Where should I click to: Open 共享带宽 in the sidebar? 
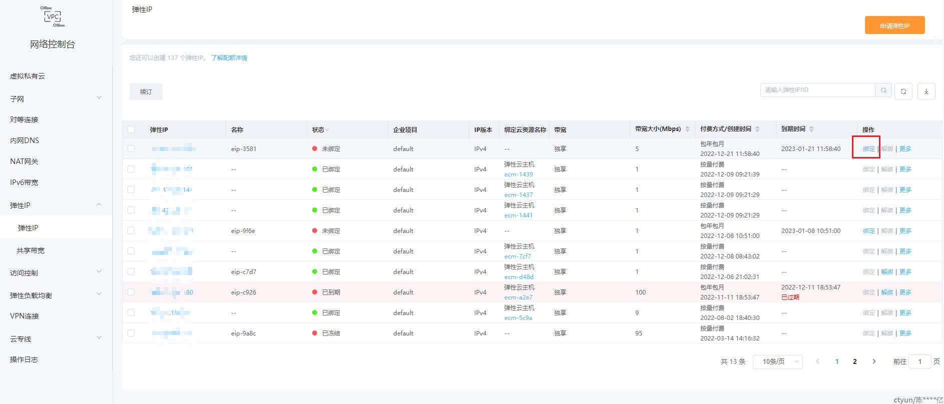pyautogui.click(x=31, y=250)
